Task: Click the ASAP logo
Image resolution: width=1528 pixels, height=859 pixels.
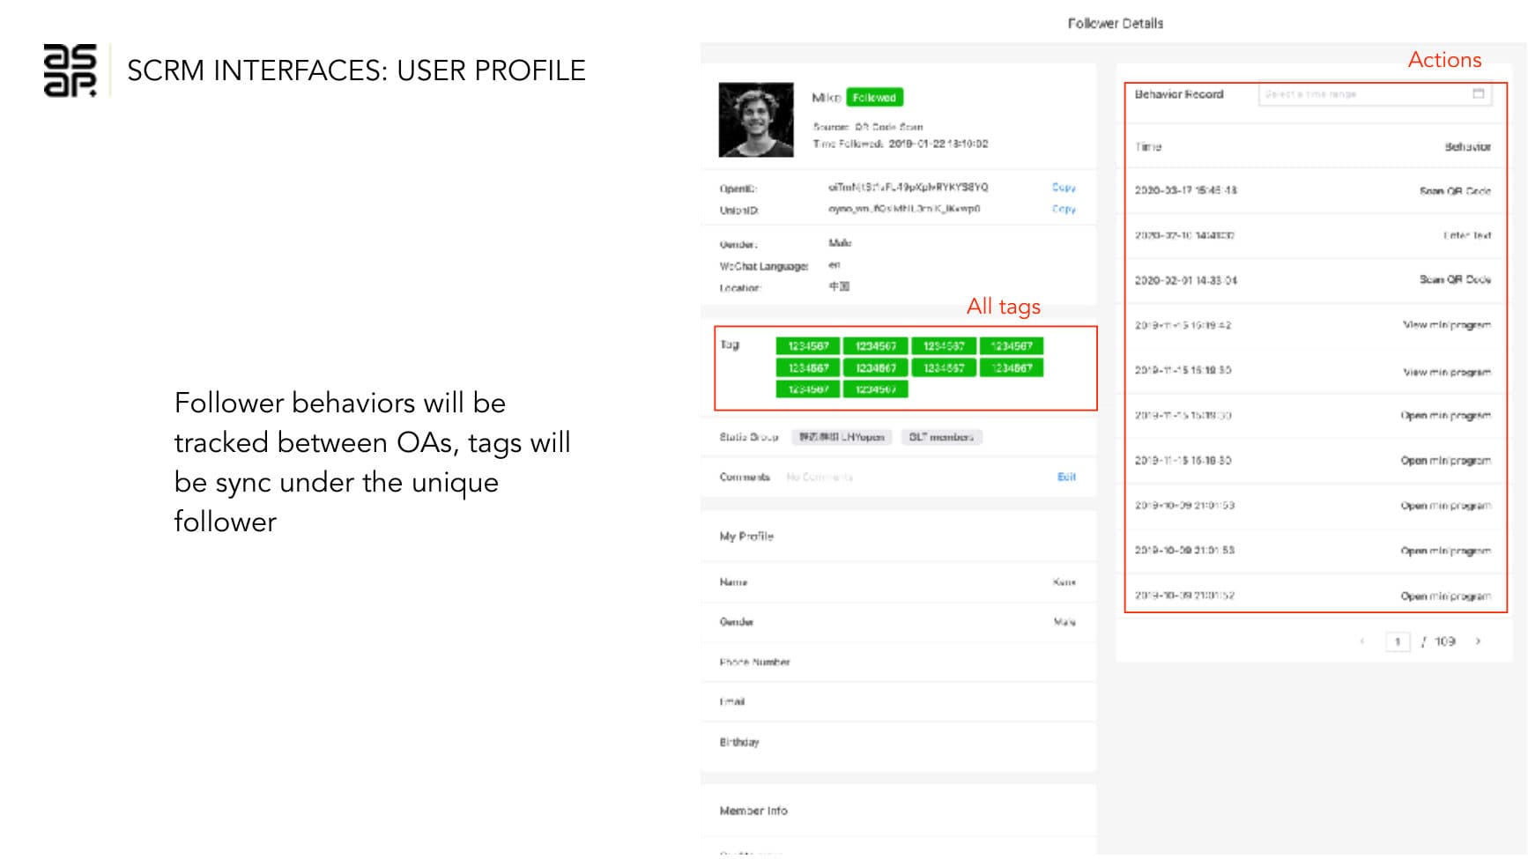Action: coord(70,70)
